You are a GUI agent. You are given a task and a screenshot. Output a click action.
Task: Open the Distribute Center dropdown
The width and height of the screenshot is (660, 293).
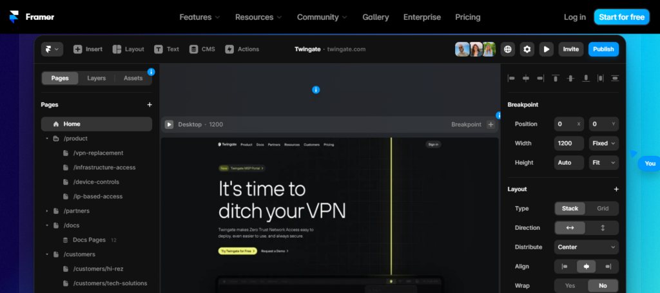[x=586, y=247]
